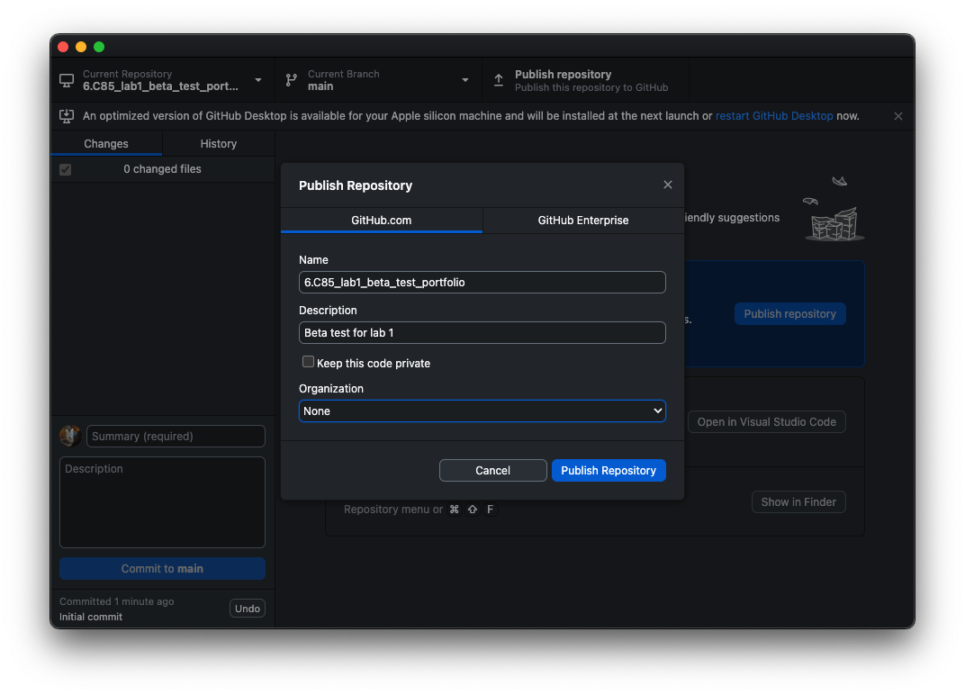Click the Publish repository upload arrow icon
Screen dimensions: 965x695
(499, 80)
